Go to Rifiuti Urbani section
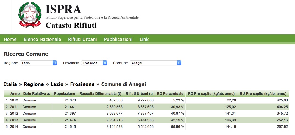Screen dimensions: 295x135 [x=82, y=39]
